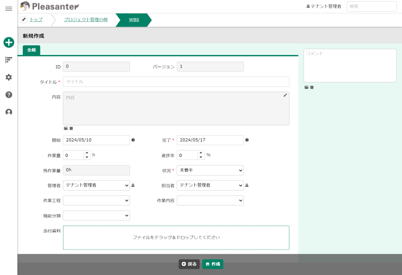Decrease 進捗率 value with down arrow
This screenshot has height=275, width=402.
[x=201, y=157]
